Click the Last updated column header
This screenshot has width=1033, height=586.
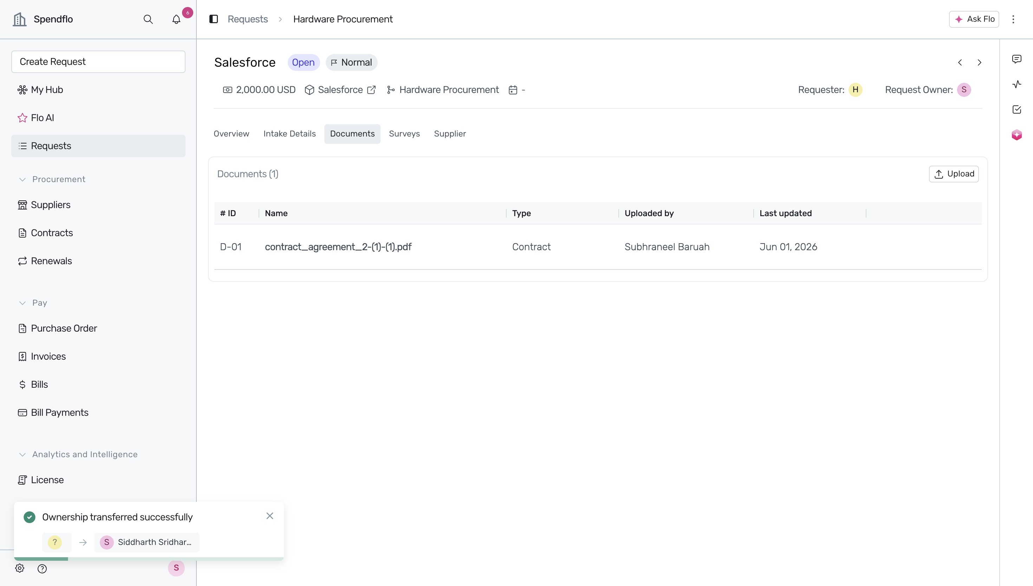tap(785, 213)
